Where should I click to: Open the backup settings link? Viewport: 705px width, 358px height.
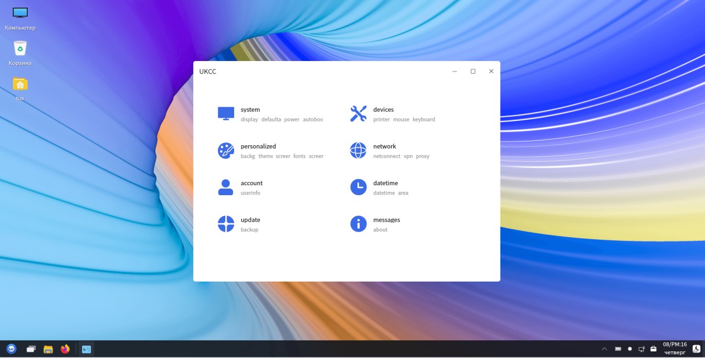[x=250, y=230]
